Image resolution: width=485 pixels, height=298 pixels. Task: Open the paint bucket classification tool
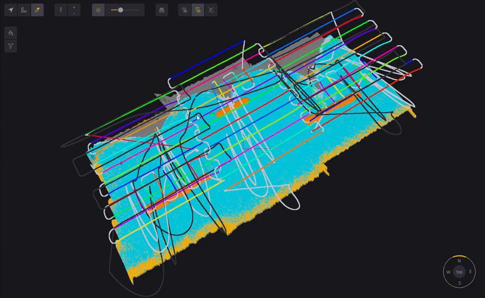pyautogui.click(x=10, y=33)
